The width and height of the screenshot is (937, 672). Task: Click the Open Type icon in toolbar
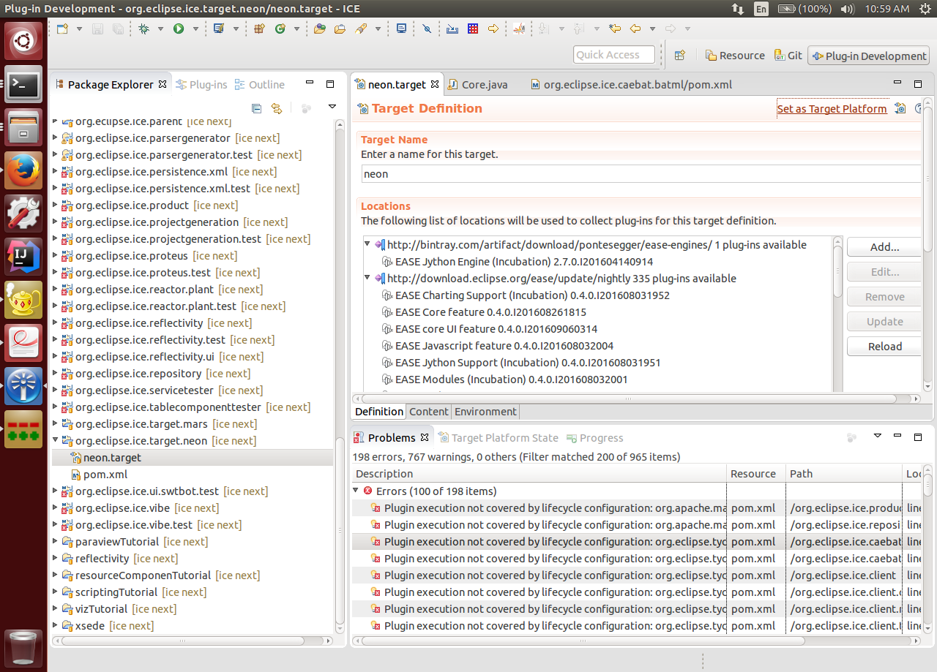point(319,29)
